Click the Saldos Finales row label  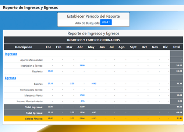pos(34,119)
